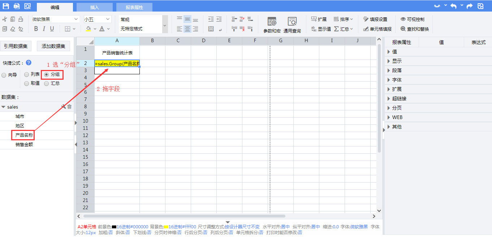Collapse the sales dataset tree
Image resolution: width=492 pixels, height=237 pixels.
[x=3, y=107]
